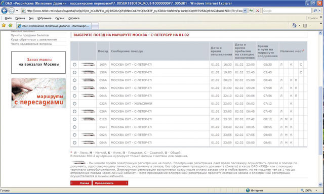Click the Google search box

pos(287,11)
